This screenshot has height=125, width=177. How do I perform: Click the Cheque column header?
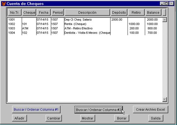pos(29,12)
